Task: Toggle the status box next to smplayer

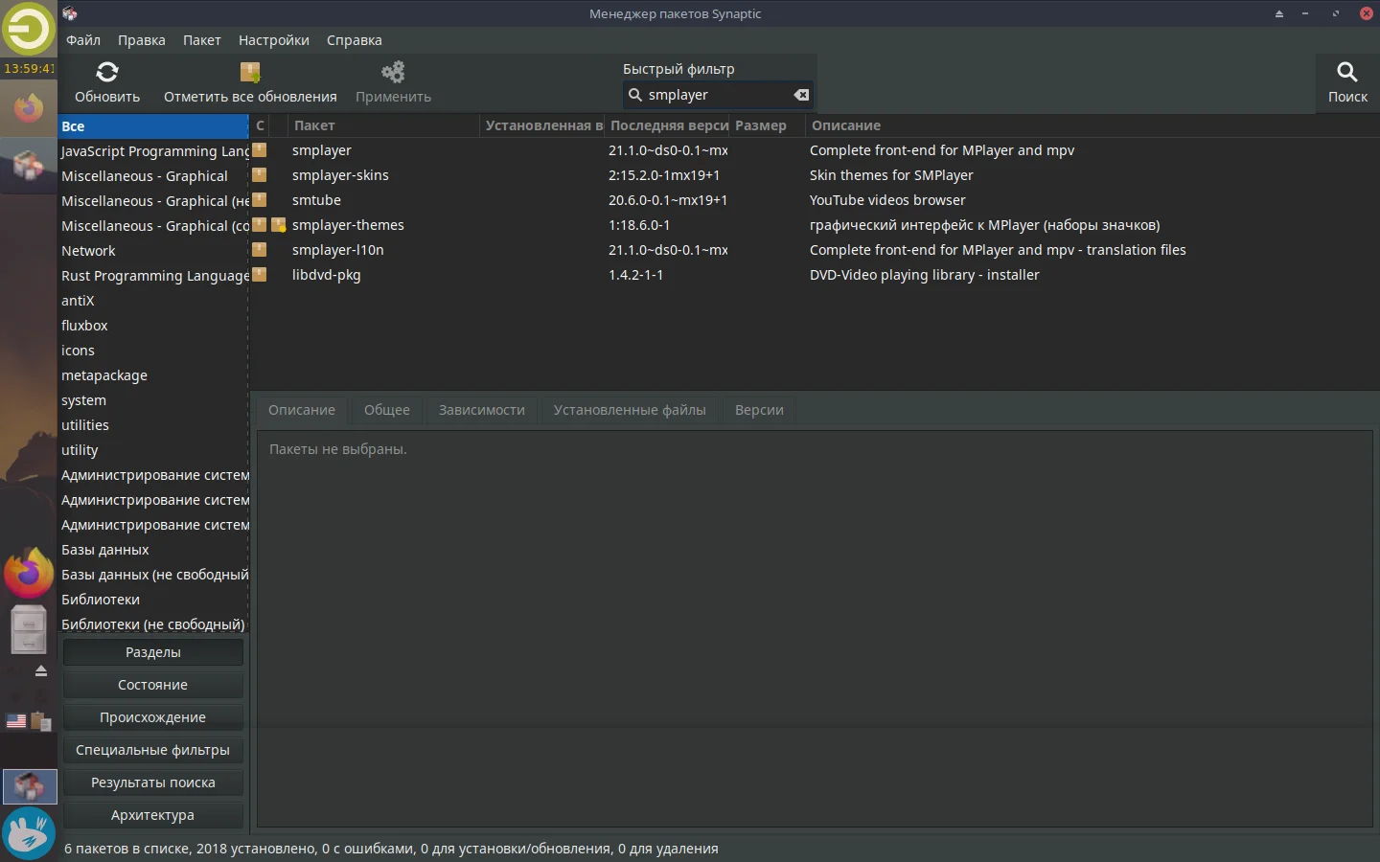Action: (x=260, y=150)
